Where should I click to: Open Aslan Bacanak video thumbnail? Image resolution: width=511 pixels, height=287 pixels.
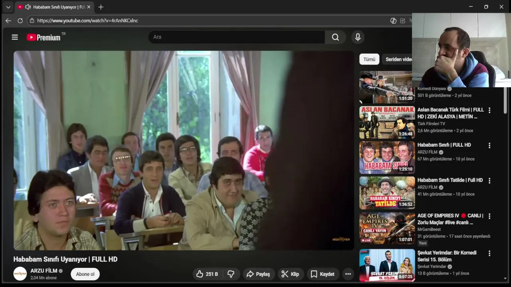pos(387,122)
